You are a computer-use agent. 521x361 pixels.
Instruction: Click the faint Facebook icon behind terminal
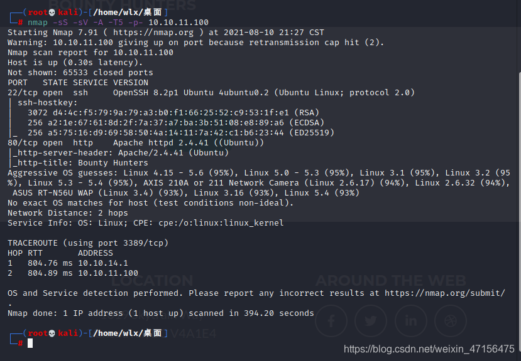(331, 321)
